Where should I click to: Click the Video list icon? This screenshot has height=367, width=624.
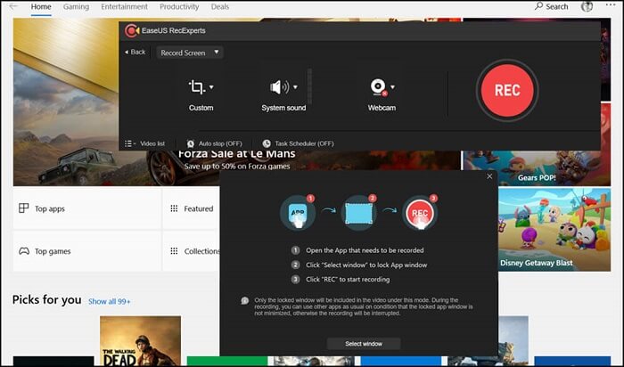point(130,143)
